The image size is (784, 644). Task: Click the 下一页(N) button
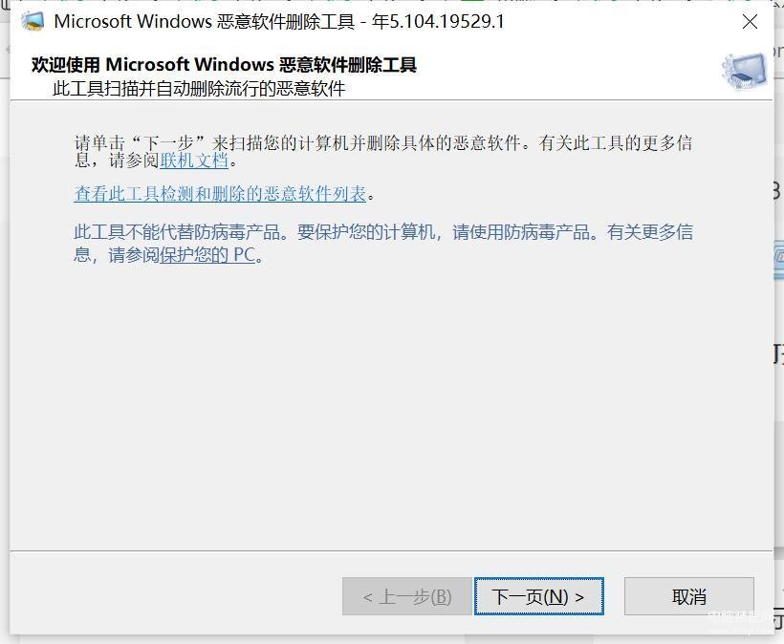(x=538, y=596)
